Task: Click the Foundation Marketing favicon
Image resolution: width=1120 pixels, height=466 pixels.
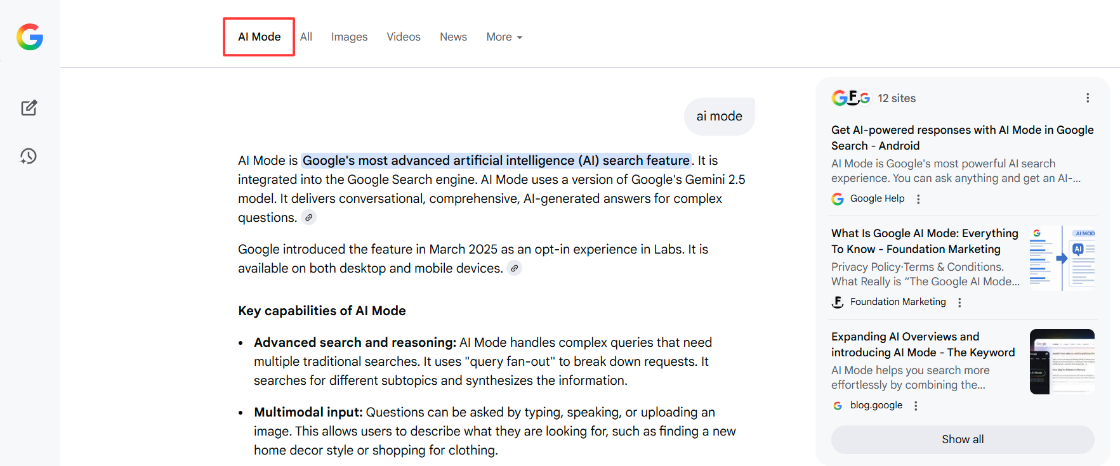Action: pyautogui.click(x=838, y=302)
